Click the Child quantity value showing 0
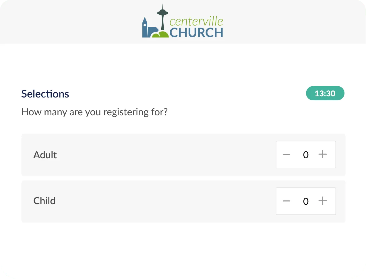The height and width of the screenshot is (279, 366). click(305, 201)
